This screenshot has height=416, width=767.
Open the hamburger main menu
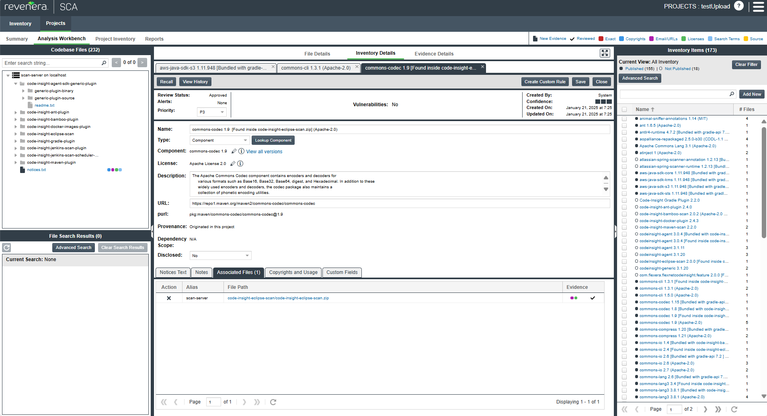pos(758,7)
